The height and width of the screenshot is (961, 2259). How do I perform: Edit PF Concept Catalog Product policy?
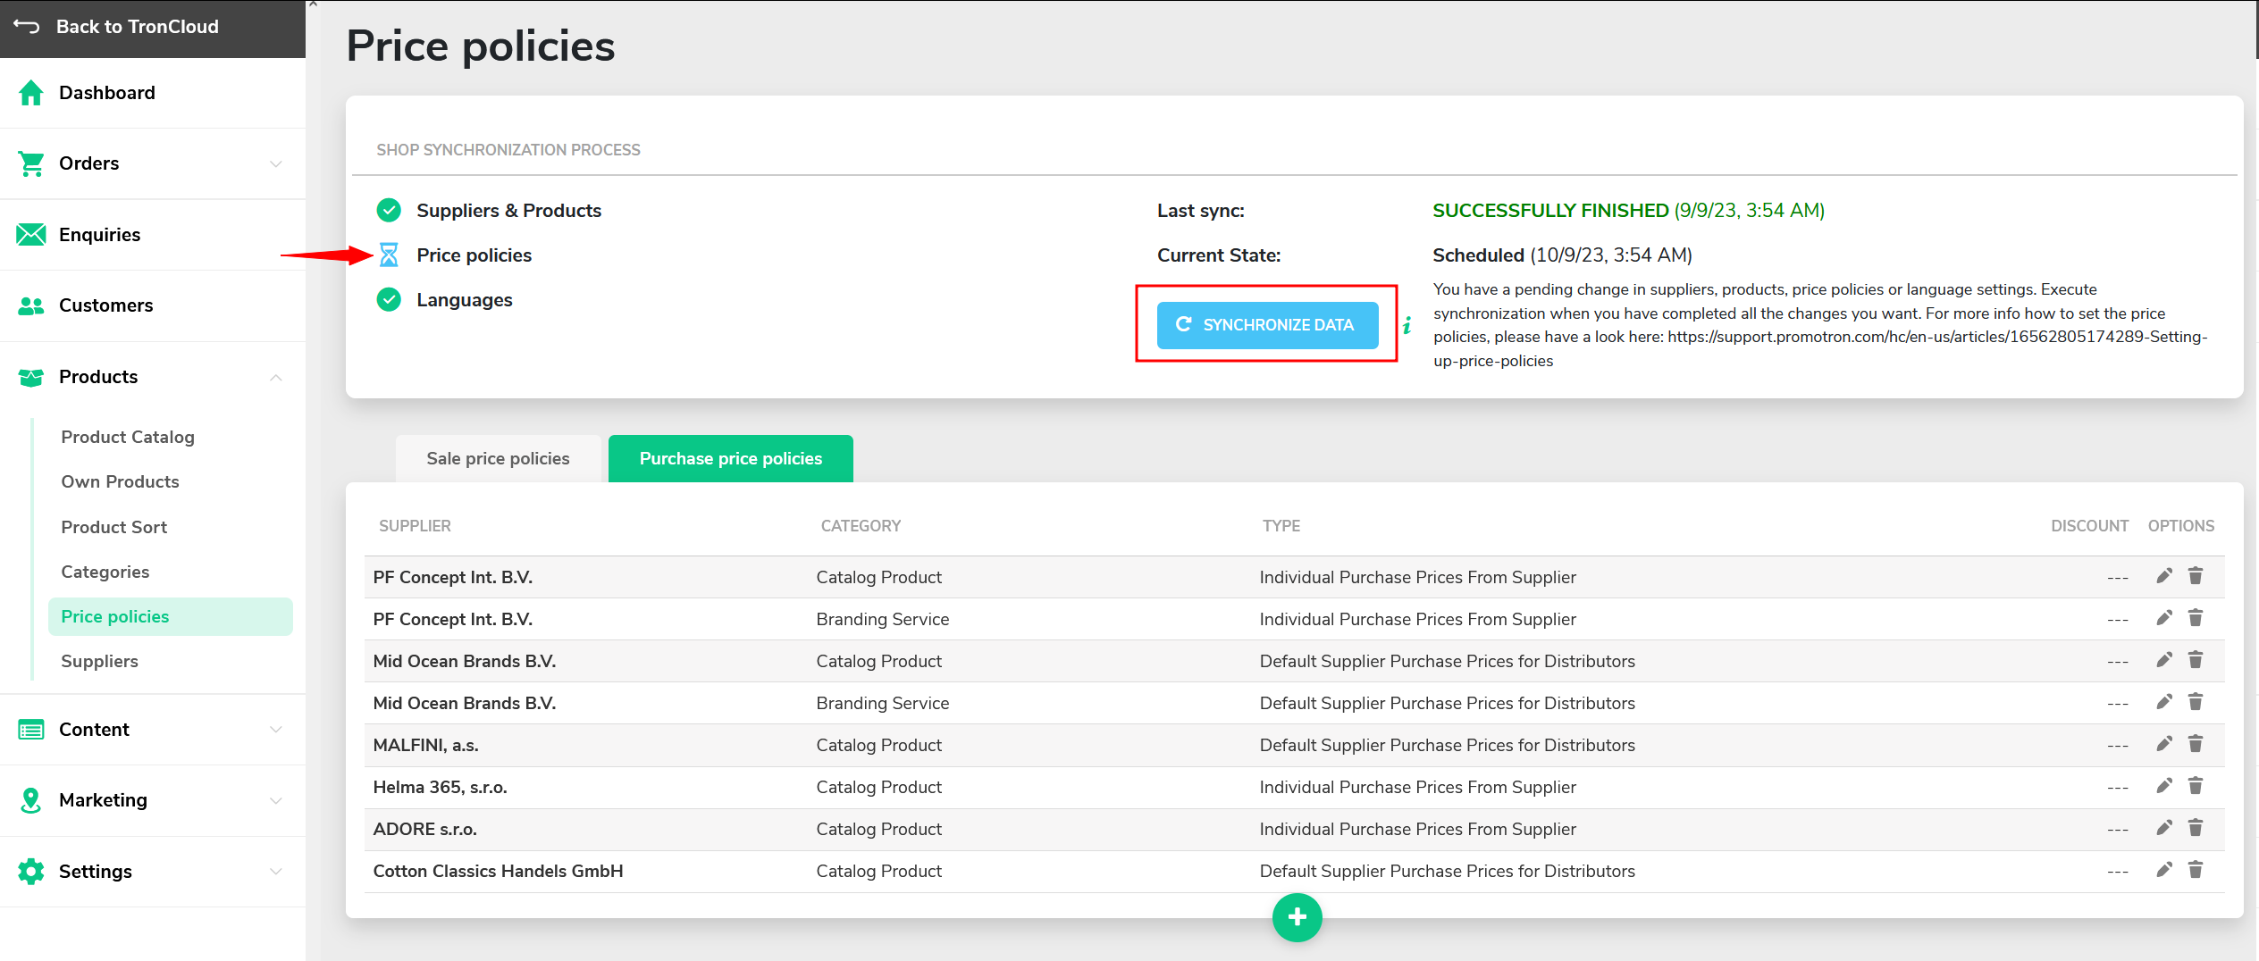(2164, 576)
